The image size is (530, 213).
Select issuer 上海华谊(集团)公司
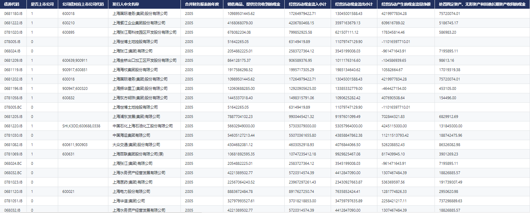[x=129, y=201]
